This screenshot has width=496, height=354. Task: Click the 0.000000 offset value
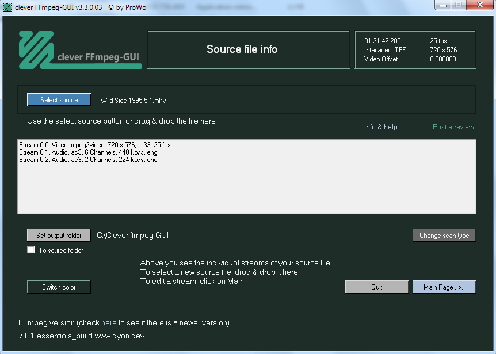click(443, 59)
